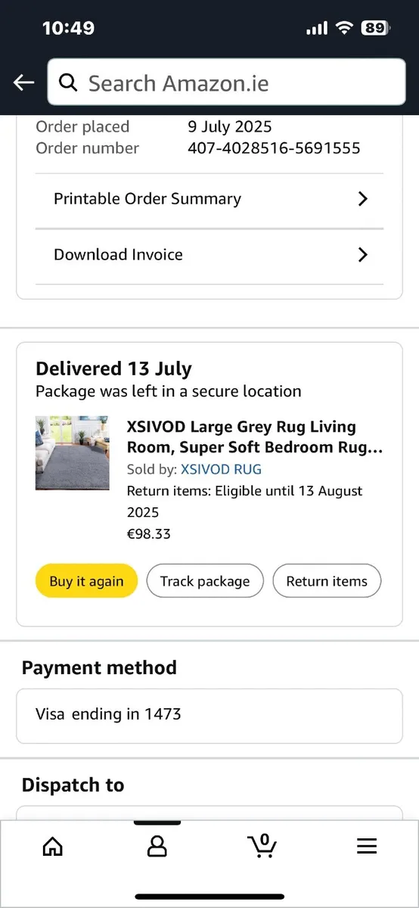Tap the Wi-Fi status icon
This screenshot has width=419, height=908.
coord(345,28)
